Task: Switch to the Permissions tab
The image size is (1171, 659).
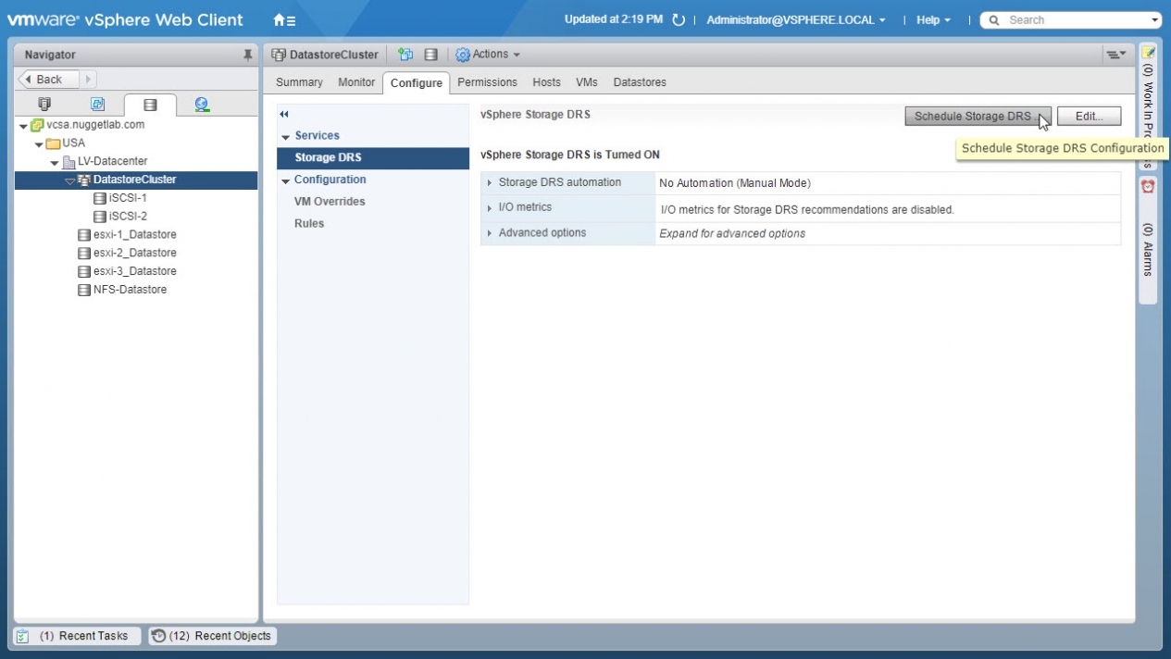Action: point(487,82)
